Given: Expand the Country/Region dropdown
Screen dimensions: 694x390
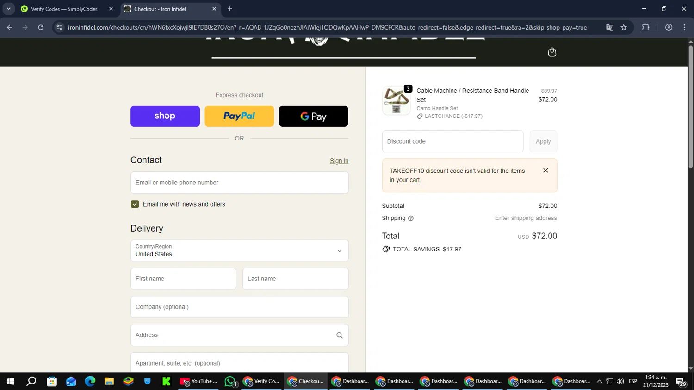Looking at the screenshot, I should pyautogui.click(x=239, y=250).
